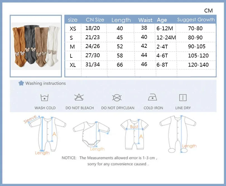Select the footed sleeper measurement diagram
Viewport: 226px width, 186px height.
(178, 134)
